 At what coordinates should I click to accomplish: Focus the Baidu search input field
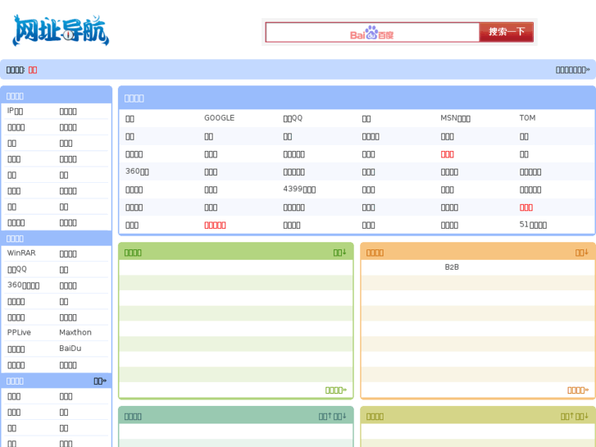(372, 32)
